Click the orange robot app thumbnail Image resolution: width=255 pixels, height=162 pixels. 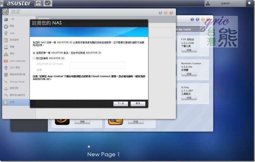[x=116, y=122]
